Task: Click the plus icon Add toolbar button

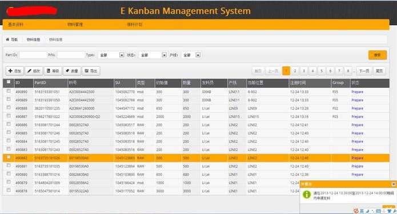Action: 15,71
